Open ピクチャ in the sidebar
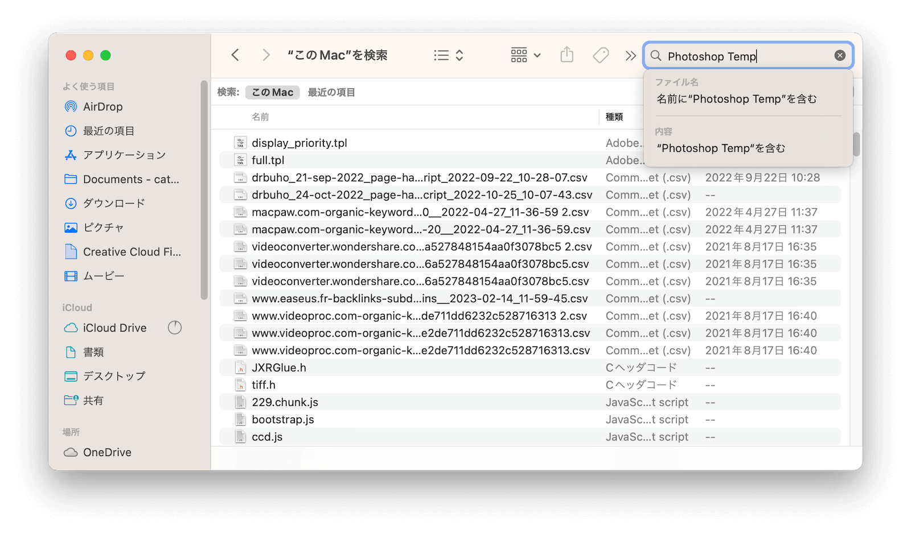911x534 pixels. [95, 227]
